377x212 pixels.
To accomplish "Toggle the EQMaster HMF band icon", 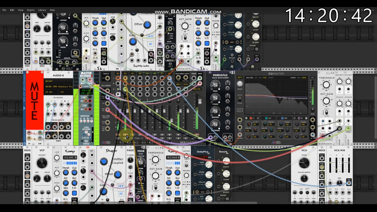I will click(x=282, y=118).
